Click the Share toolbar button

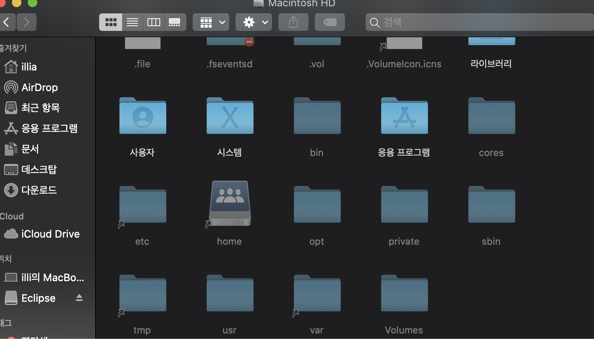coord(293,22)
